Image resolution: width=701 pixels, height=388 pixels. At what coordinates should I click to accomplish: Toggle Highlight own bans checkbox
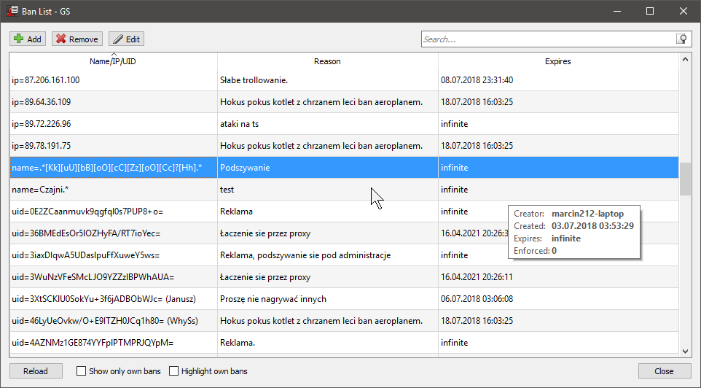(174, 371)
